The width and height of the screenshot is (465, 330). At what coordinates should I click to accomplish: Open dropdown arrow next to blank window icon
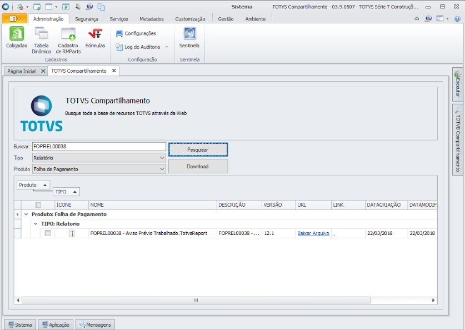click(x=56, y=7)
